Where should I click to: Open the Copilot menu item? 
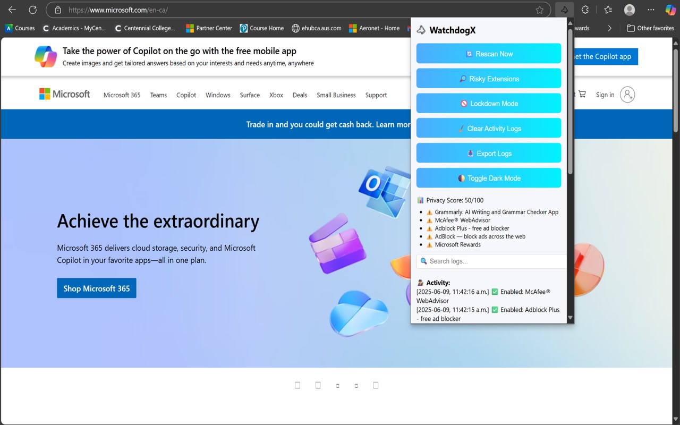(x=186, y=95)
